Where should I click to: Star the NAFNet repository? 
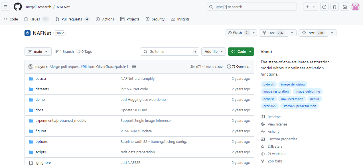[x=313, y=33]
